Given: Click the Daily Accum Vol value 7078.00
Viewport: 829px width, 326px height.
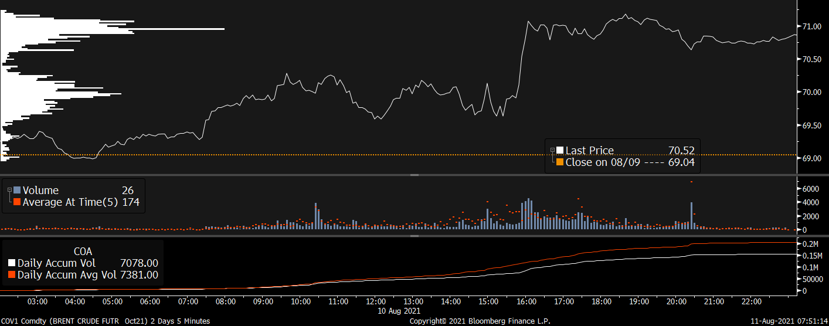Looking at the screenshot, I should [138, 263].
